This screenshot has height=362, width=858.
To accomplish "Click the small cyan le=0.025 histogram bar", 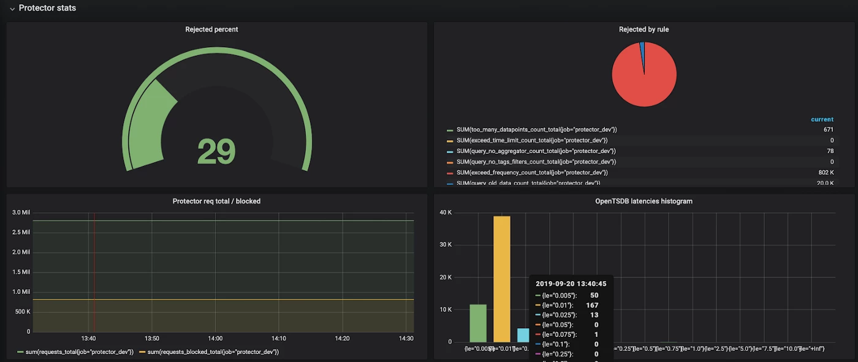I will tap(523, 335).
